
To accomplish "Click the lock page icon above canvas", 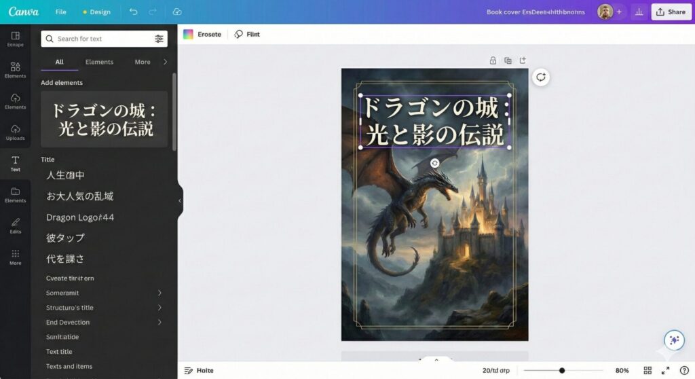I will [x=493, y=60].
